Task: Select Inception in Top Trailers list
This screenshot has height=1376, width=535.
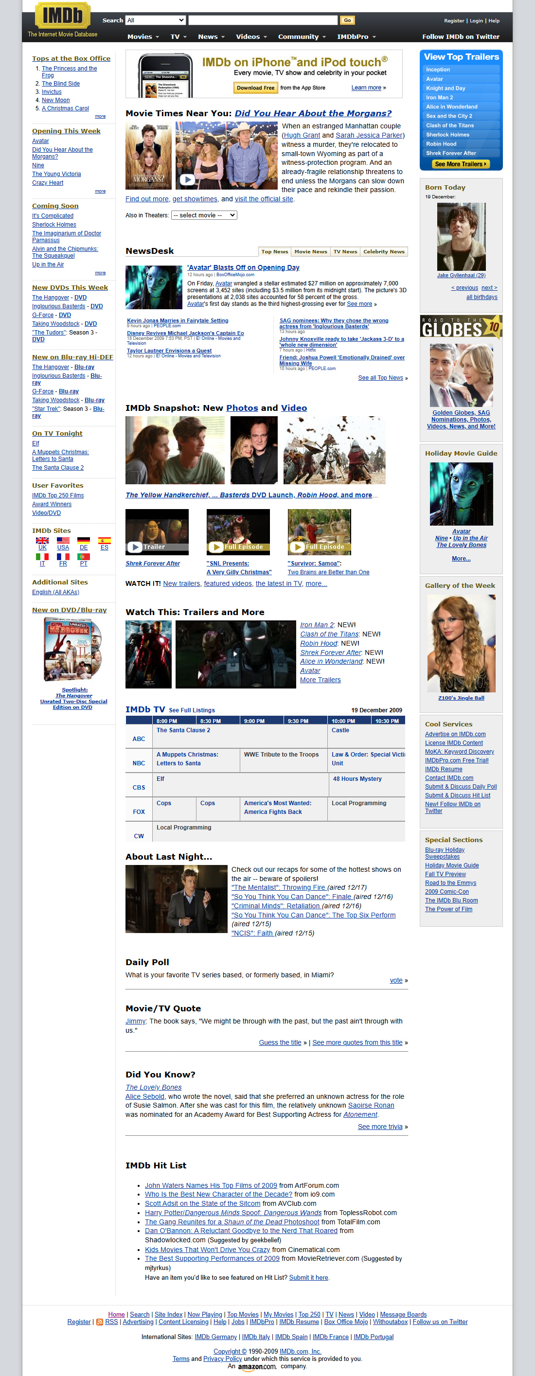Action: [x=461, y=70]
